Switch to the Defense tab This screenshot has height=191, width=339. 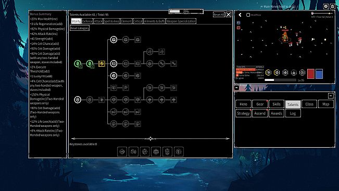point(87,21)
